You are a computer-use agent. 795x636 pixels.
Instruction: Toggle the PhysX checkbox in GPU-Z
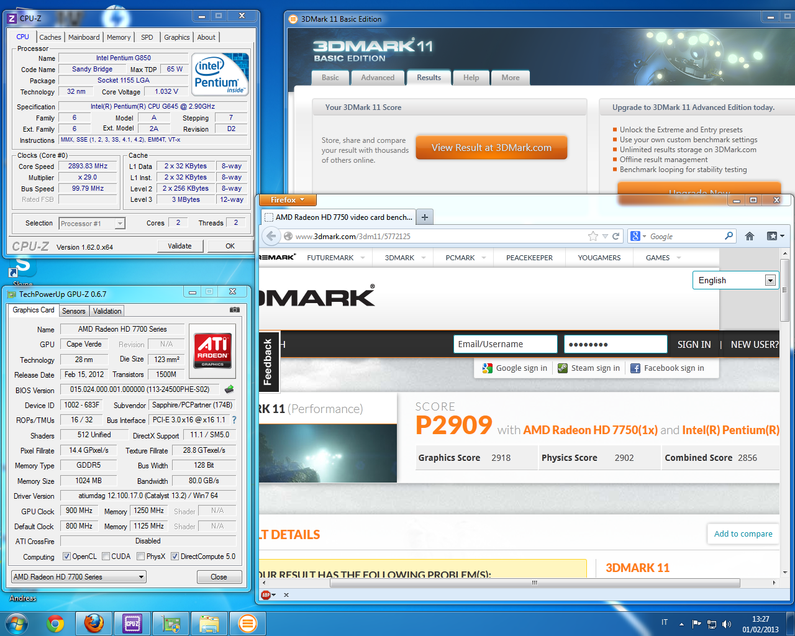click(x=141, y=556)
